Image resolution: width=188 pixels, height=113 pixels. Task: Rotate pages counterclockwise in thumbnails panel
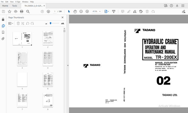coord(28,23)
